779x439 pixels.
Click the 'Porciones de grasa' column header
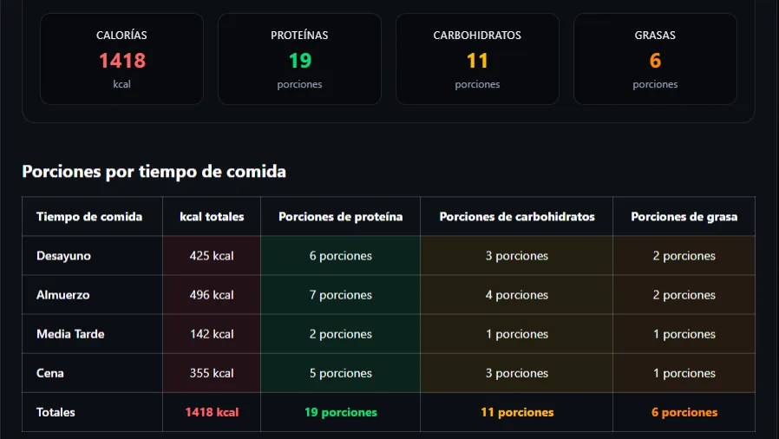coord(684,216)
